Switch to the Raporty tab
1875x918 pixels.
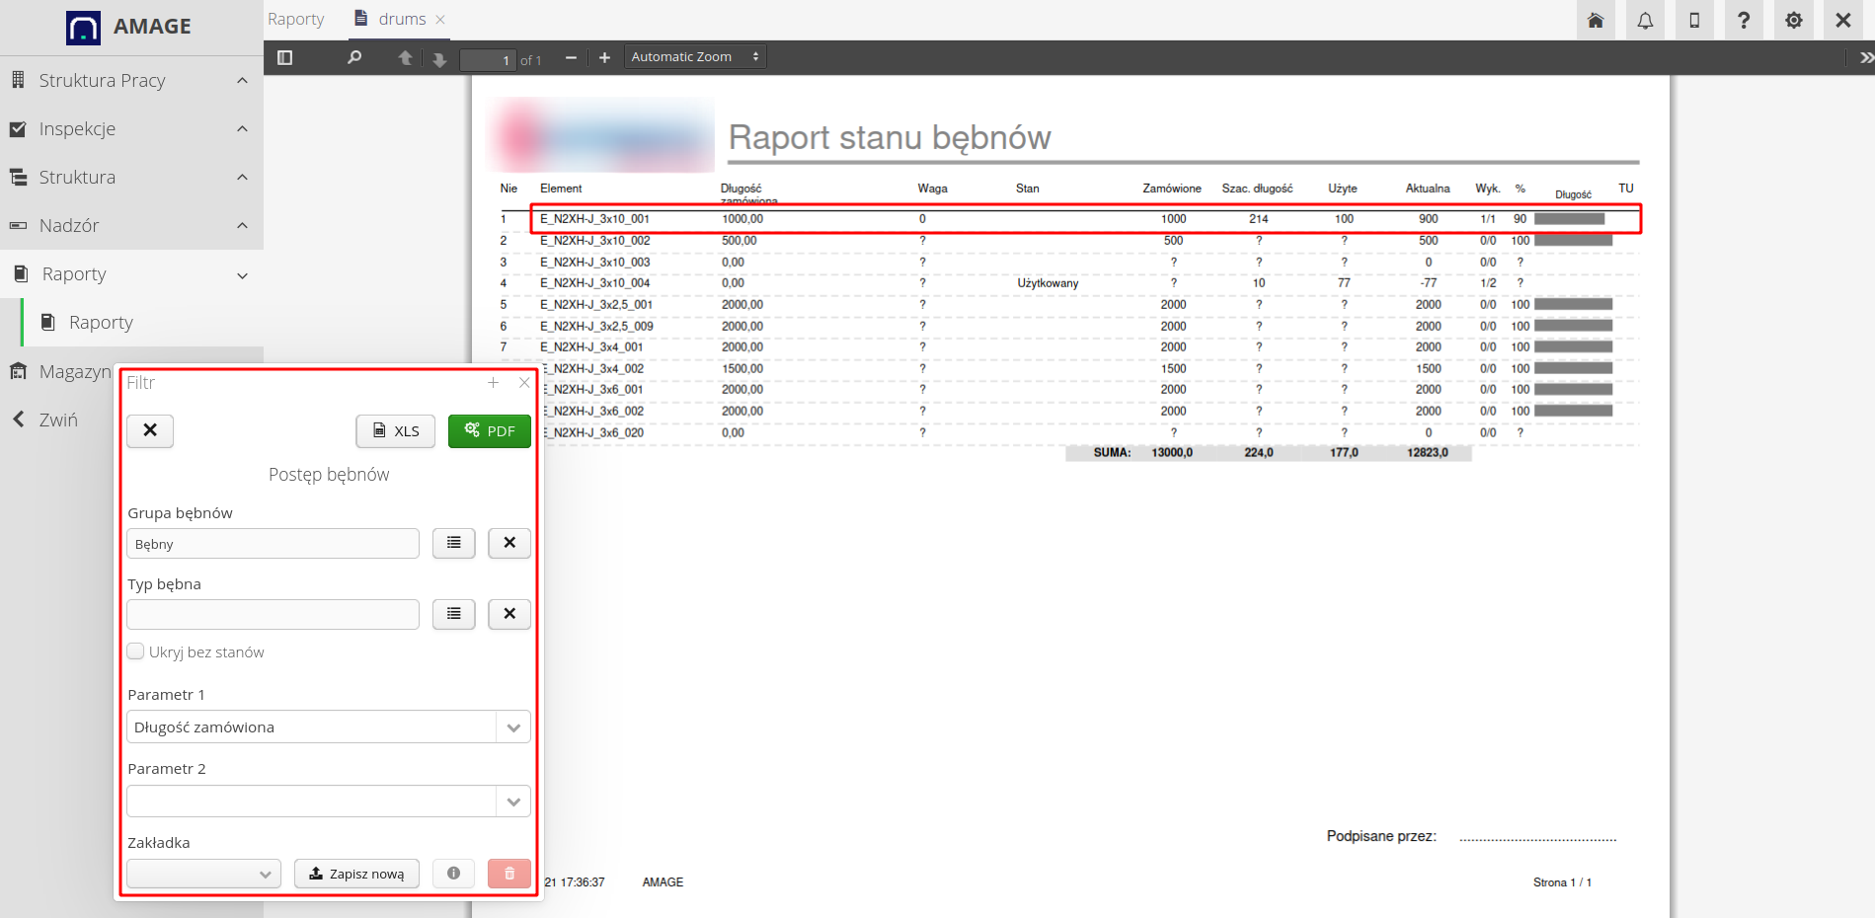[295, 19]
